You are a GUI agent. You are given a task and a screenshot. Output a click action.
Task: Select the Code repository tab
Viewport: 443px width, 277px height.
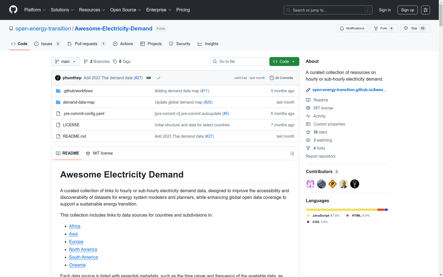pyautogui.click(x=19, y=44)
